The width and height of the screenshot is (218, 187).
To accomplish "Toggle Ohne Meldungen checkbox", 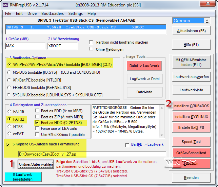I will click(91, 49).
